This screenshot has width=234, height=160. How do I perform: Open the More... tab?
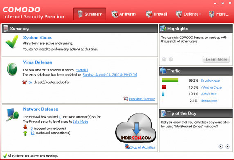219,14
